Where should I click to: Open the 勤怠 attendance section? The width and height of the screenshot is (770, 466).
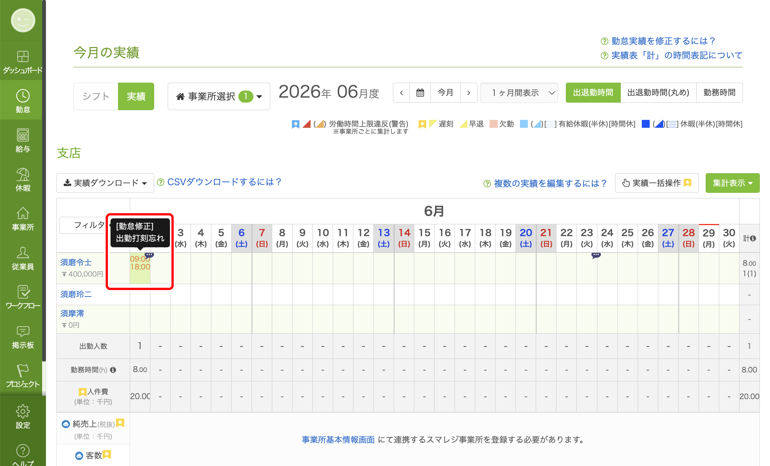[x=23, y=101]
